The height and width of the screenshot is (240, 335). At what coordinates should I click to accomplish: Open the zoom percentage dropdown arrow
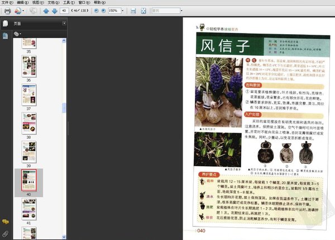[x=123, y=11]
